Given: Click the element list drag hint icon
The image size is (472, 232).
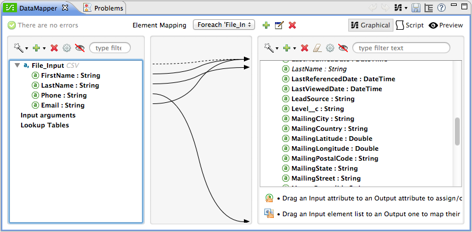Looking at the screenshot, I should (269, 213).
